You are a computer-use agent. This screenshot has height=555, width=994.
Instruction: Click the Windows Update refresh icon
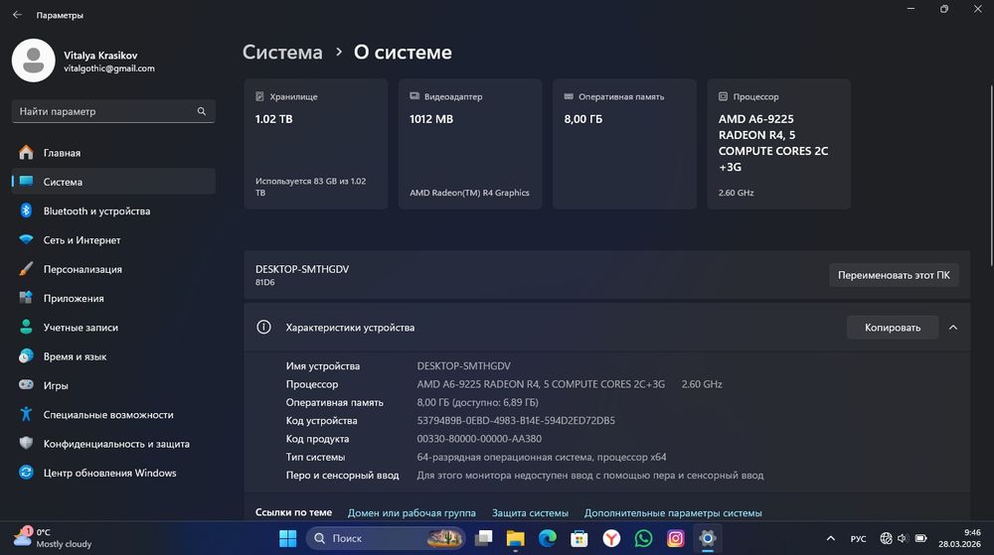pos(26,473)
